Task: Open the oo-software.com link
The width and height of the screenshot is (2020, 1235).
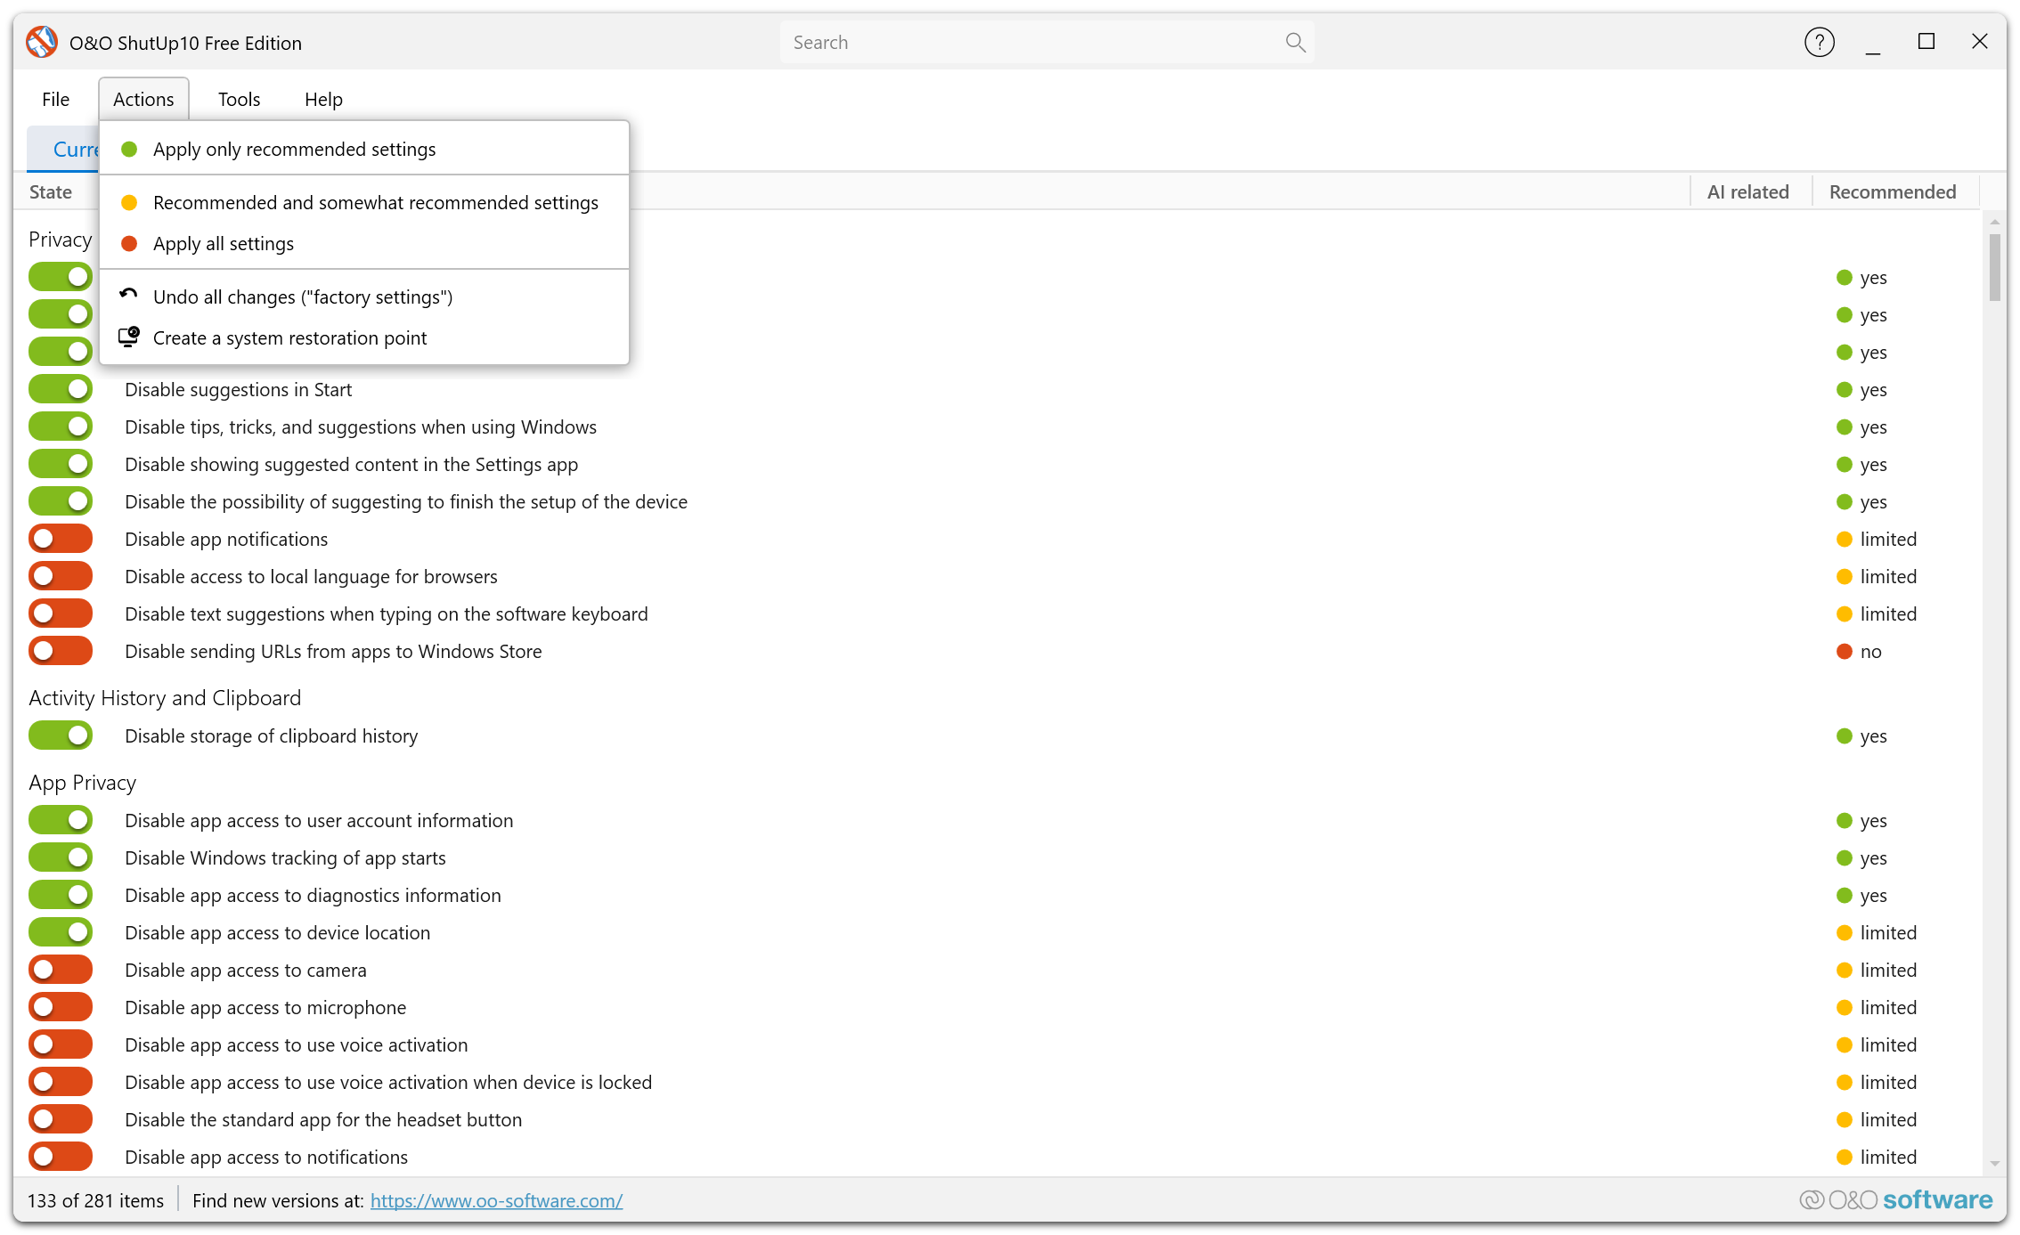Action: 496,1200
